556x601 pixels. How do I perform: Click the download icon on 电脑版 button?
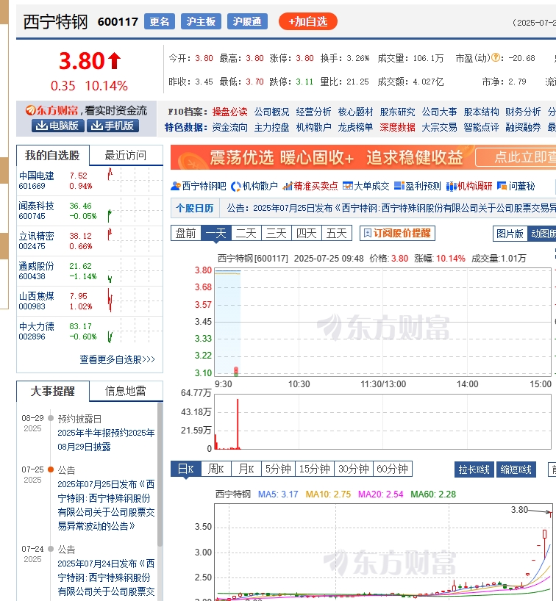tap(41, 126)
